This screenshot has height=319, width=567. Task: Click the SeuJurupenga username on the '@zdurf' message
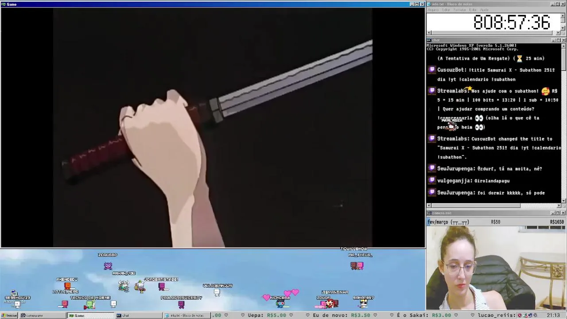pos(456,168)
